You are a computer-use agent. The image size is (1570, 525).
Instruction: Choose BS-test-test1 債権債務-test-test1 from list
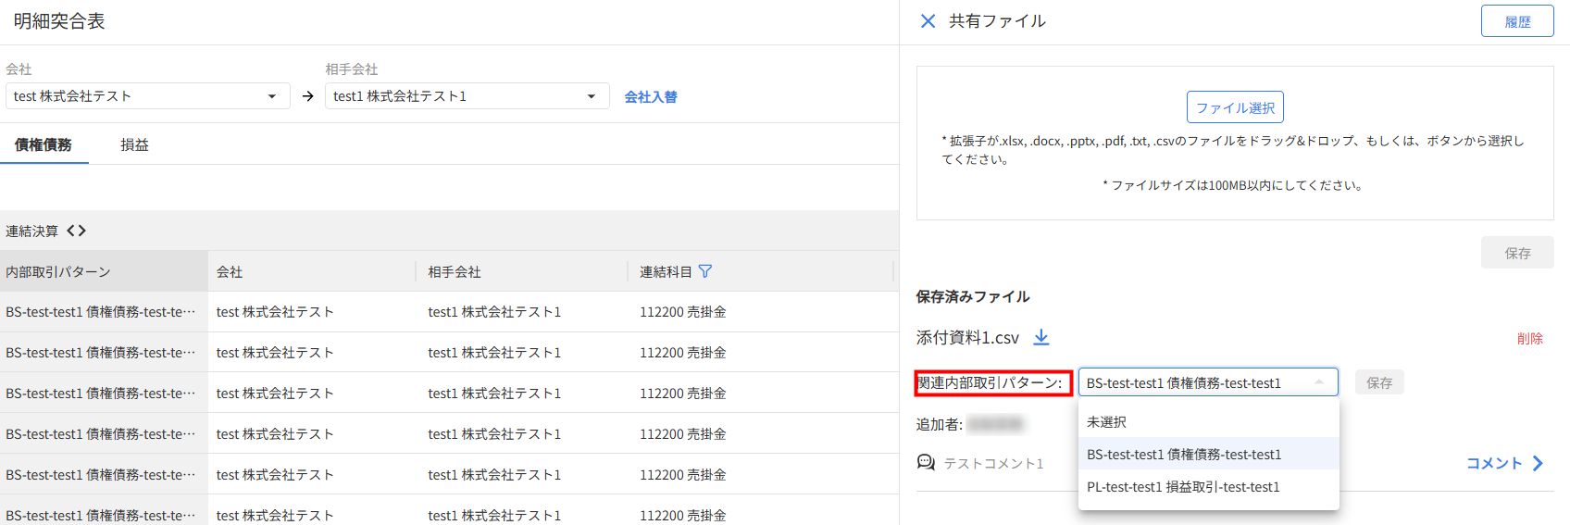(x=1184, y=455)
